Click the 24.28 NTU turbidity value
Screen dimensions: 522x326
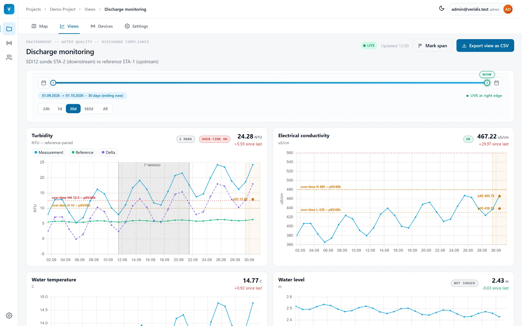pyautogui.click(x=250, y=136)
